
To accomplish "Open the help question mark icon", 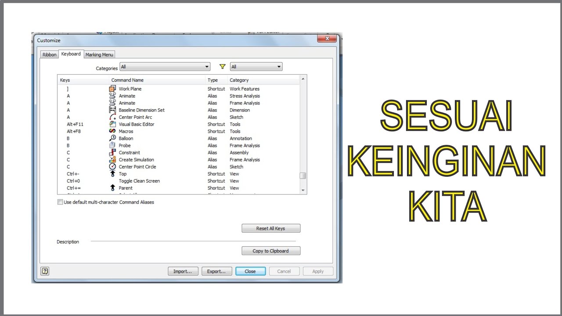I will tap(45, 271).
